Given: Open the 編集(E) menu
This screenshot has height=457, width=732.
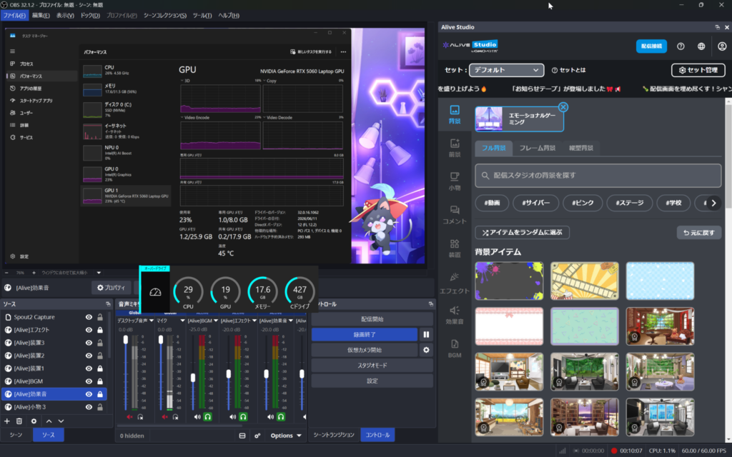Looking at the screenshot, I should pyautogui.click(x=41, y=16).
